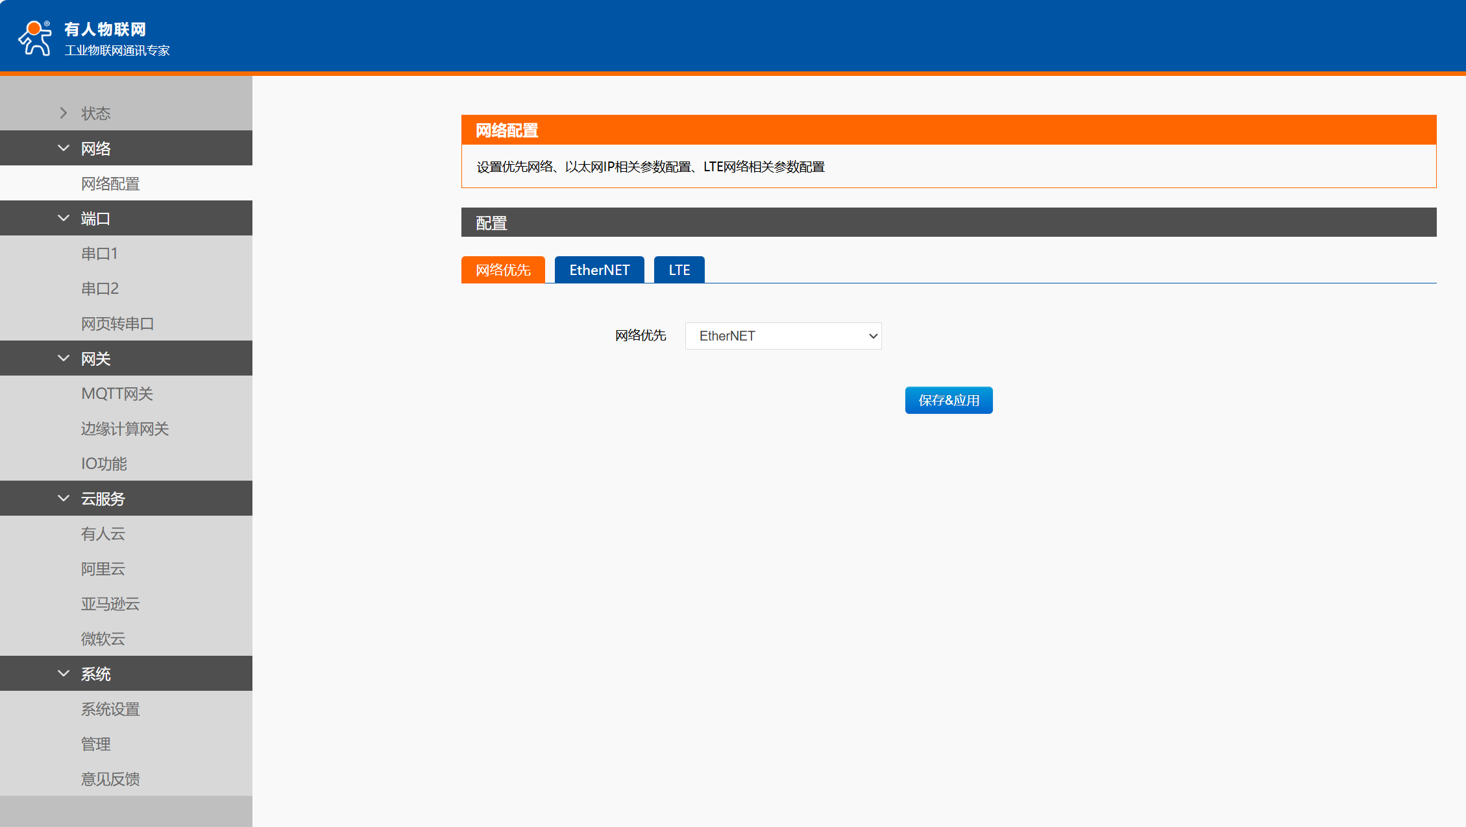Open the 意见反馈 page

pyautogui.click(x=110, y=779)
